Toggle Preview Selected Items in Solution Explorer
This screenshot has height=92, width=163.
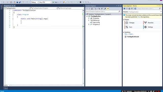point(108,9)
